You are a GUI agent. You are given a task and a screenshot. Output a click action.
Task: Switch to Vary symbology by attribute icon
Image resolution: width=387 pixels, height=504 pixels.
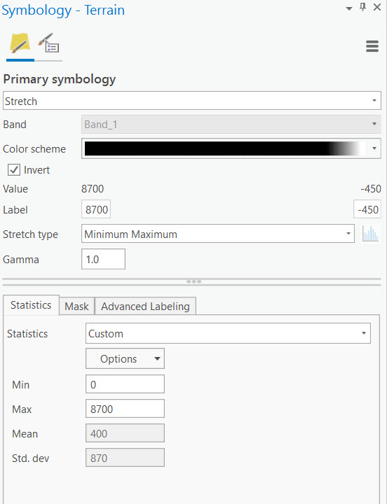point(48,43)
